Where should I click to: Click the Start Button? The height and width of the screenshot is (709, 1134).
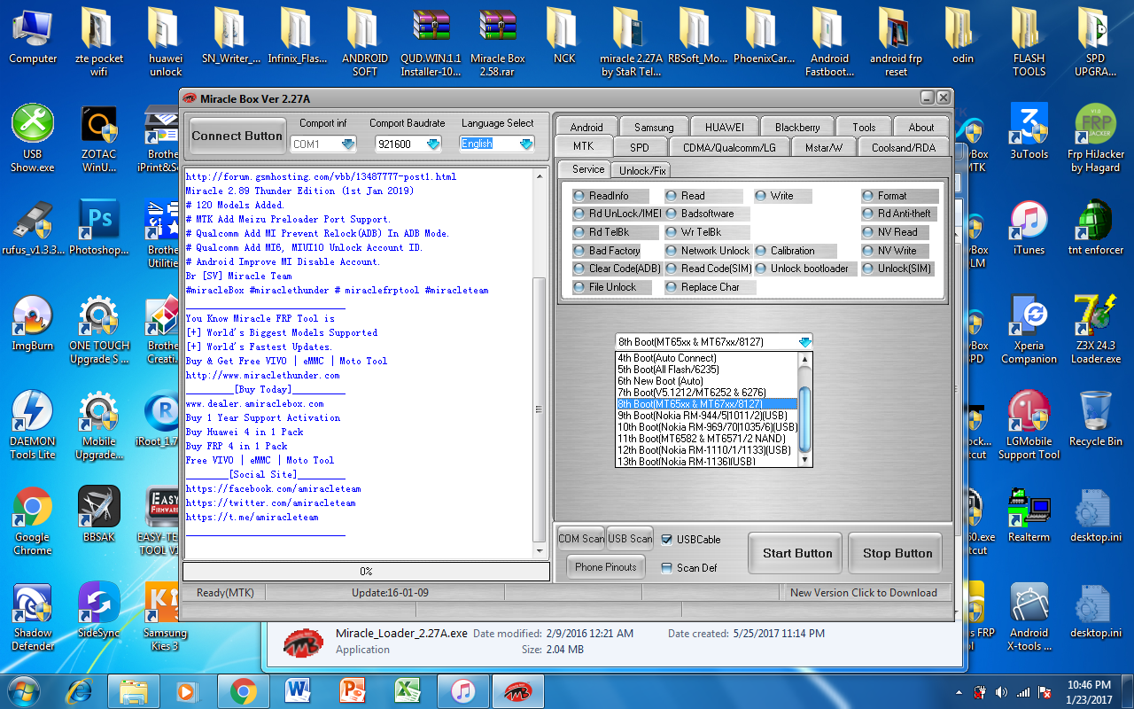pos(797,553)
